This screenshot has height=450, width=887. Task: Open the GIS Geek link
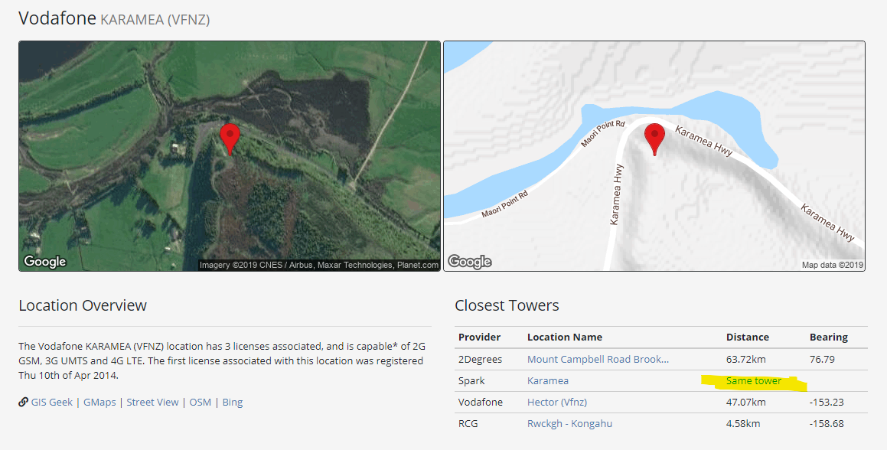point(51,402)
